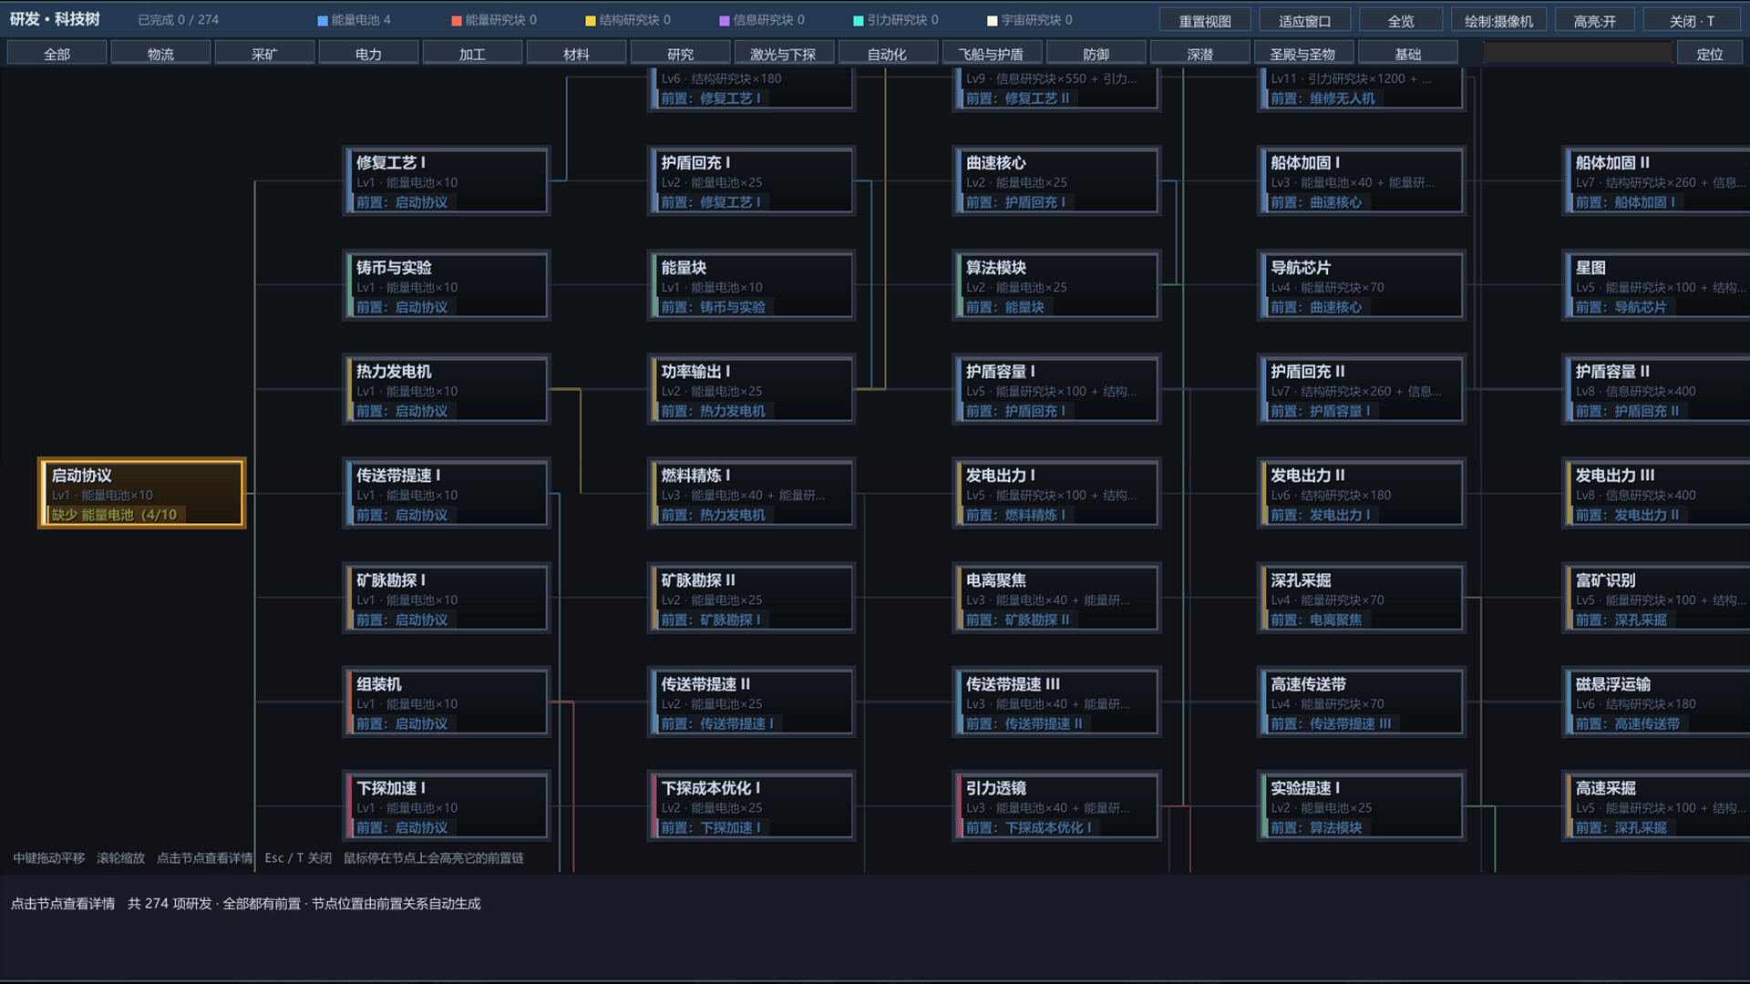1750x984 pixels.
Task: Switch to the 飞船与护盾 tab
Action: pos(992,54)
